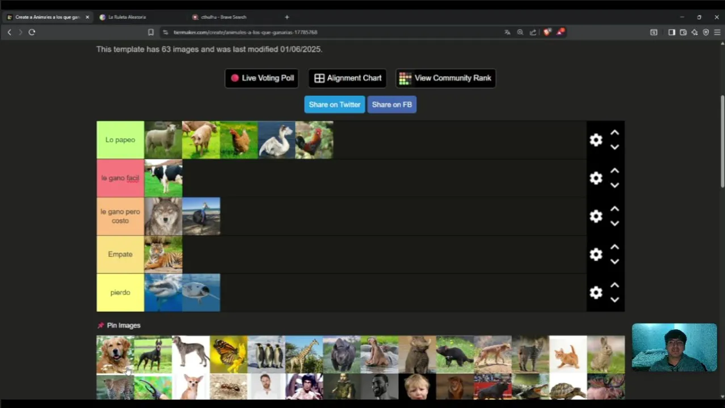Move le gano pero costo row down
The width and height of the screenshot is (725, 408).
pos(614,223)
